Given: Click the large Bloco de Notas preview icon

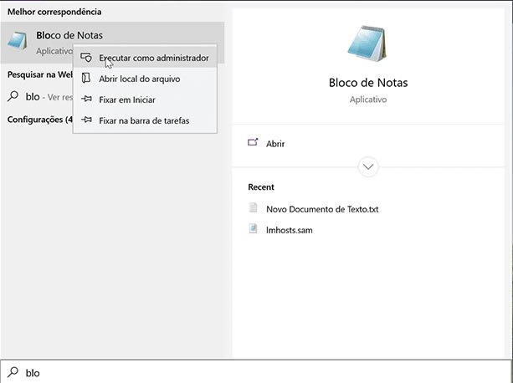Looking at the screenshot, I should click(367, 43).
